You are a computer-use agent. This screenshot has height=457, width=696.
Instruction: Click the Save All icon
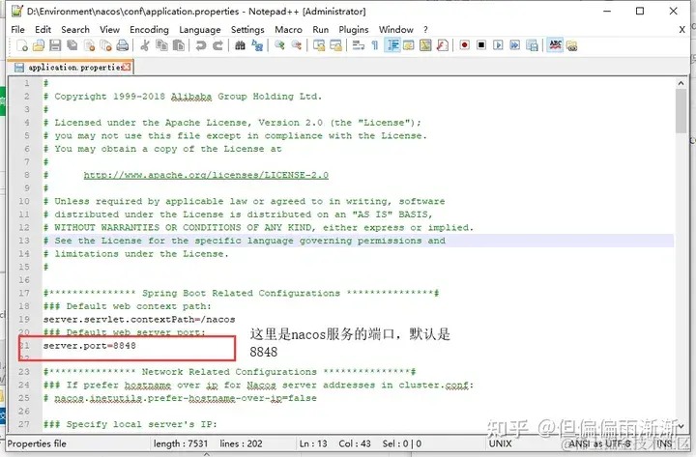point(72,45)
